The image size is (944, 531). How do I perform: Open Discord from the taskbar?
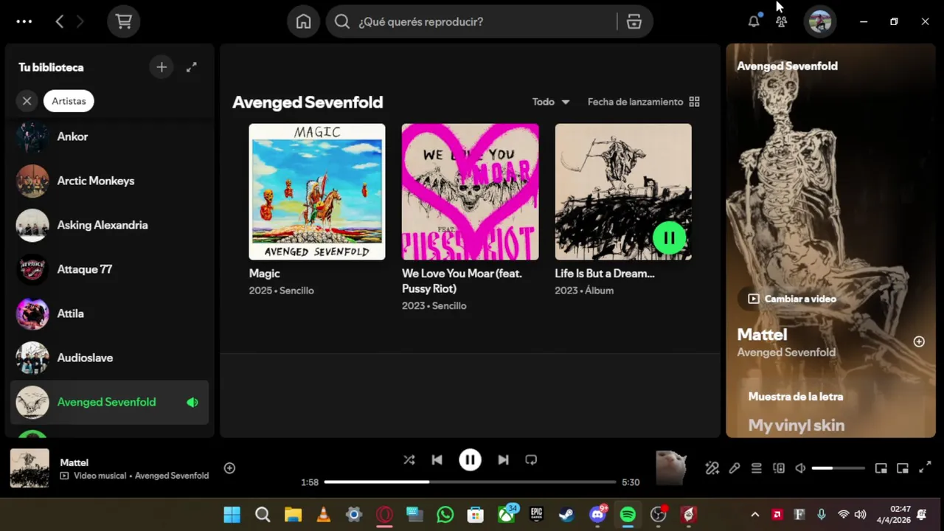[x=597, y=514]
